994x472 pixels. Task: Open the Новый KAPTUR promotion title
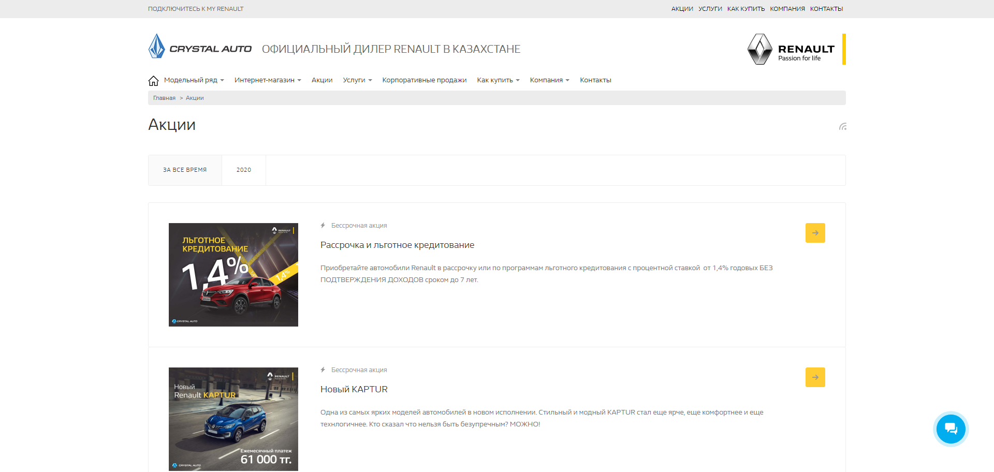[354, 389]
